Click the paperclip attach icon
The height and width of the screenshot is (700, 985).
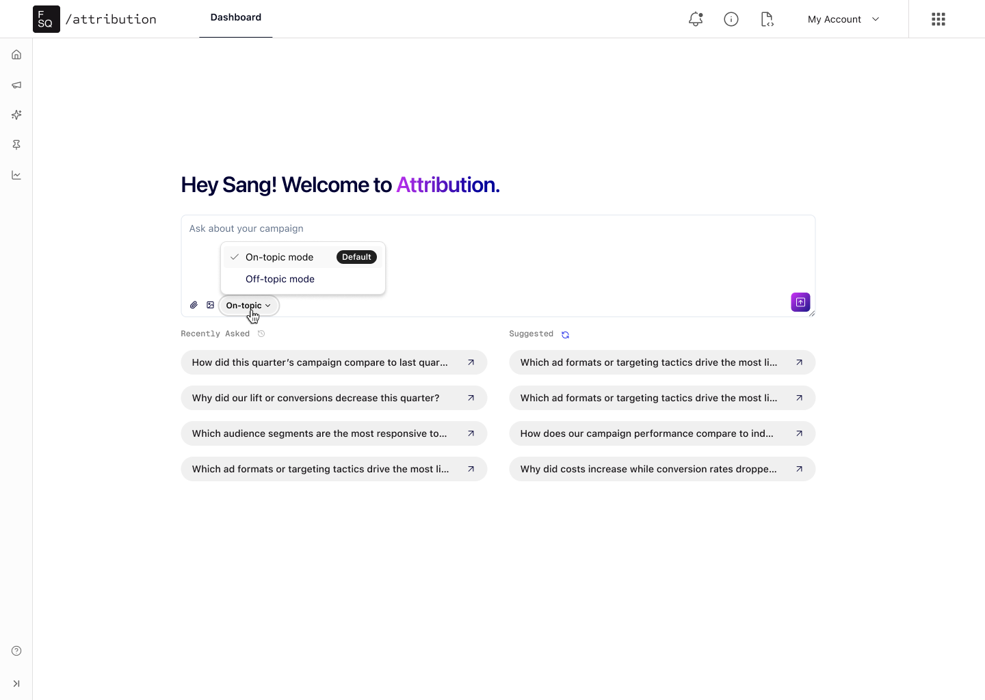[x=194, y=305]
